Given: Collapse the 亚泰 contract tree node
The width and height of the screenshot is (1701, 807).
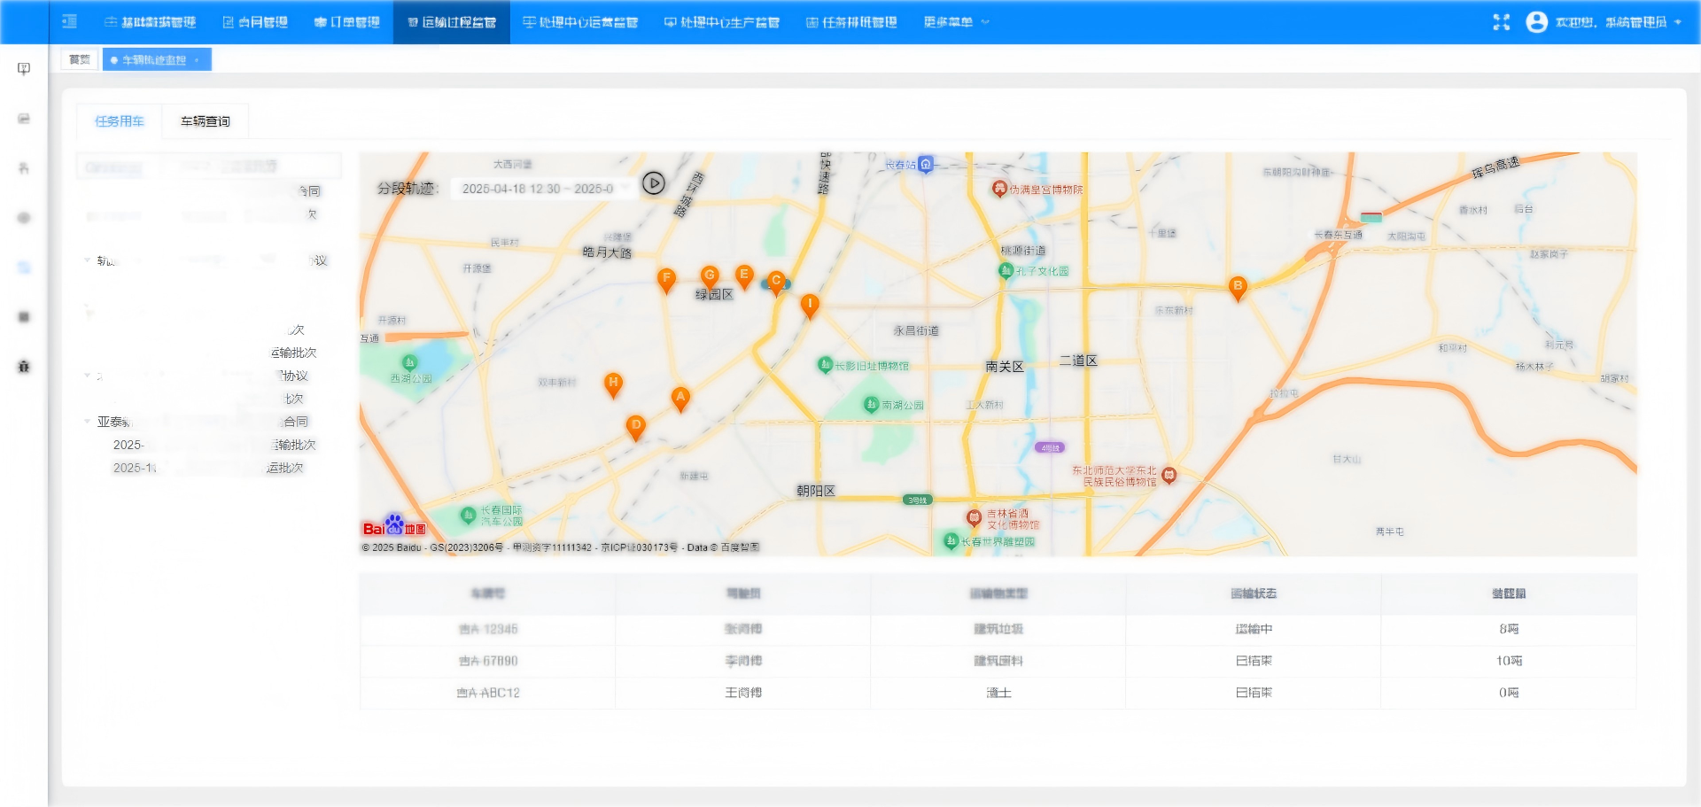Looking at the screenshot, I should pos(88,422).
